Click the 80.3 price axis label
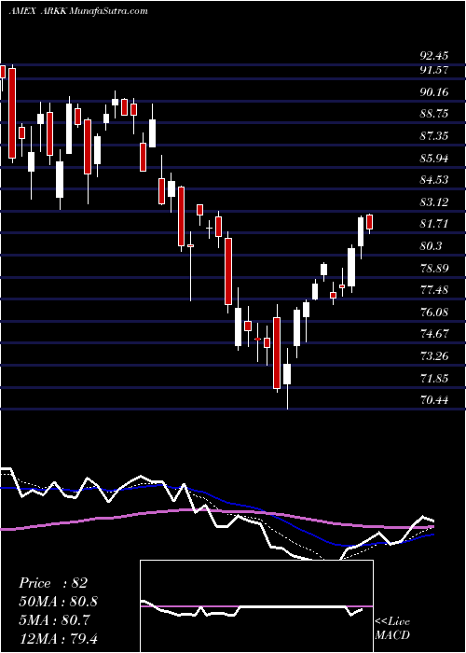This screenshot has height=653, width=466. pos(431,246)
